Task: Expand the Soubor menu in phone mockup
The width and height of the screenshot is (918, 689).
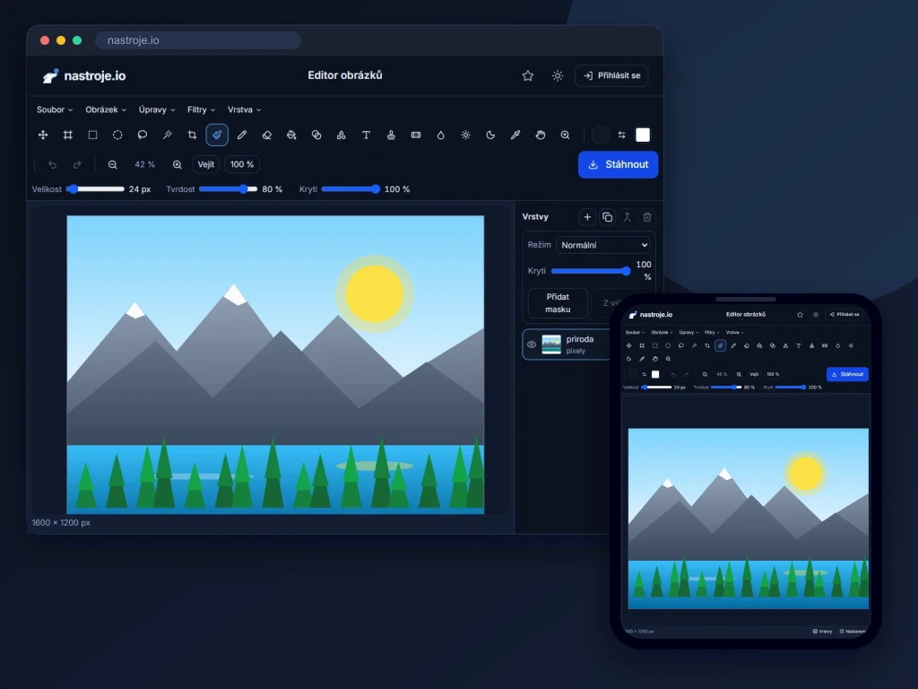Action: coord(635,332)
